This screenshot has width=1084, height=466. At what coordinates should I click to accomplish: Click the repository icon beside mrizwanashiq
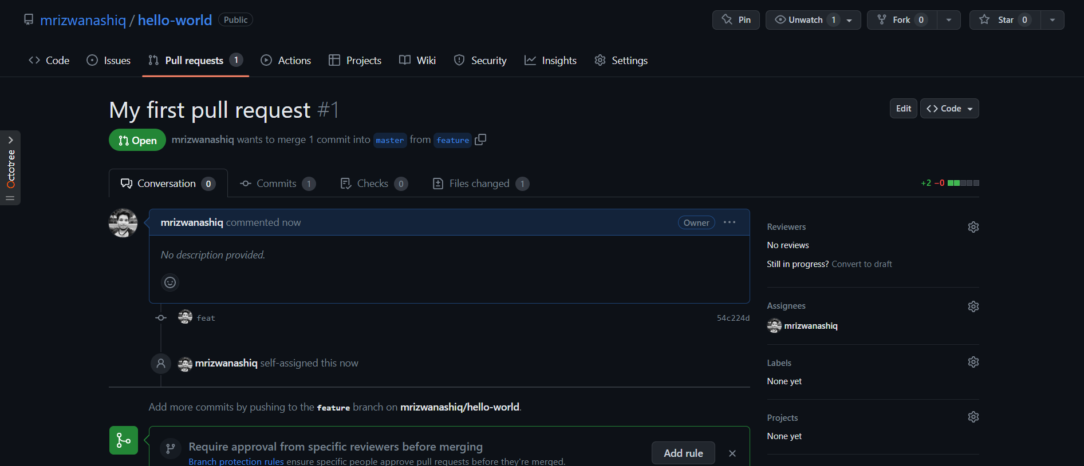click(x=29, y=19)
